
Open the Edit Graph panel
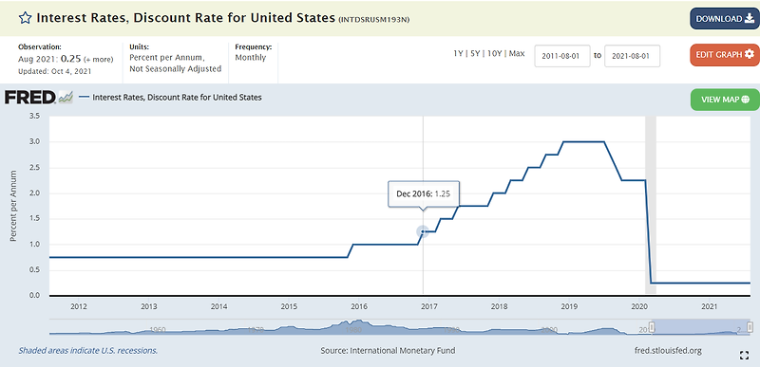(x=725, y=54)
